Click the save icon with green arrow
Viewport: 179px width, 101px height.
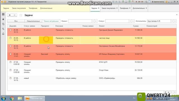click(x=123, y=2)
